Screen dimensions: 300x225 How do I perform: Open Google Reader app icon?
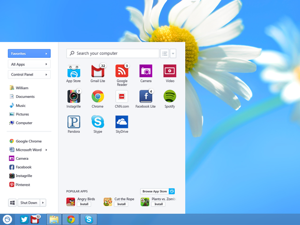122,71
